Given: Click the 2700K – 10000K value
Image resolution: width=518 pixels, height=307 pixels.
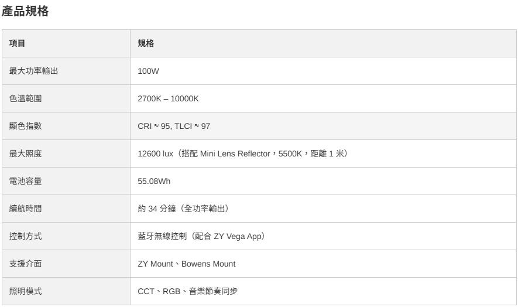Looking at the screenshot, I should [x=168, y=98].
